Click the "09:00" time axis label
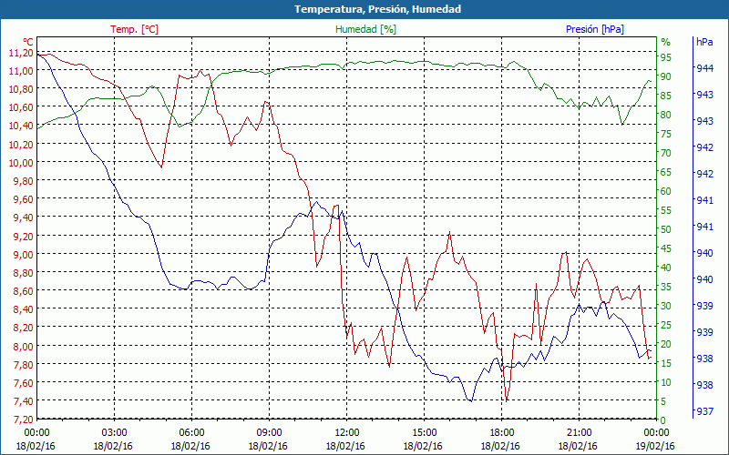The width and height of the screenshot is (729, 455). click(269, 433)
